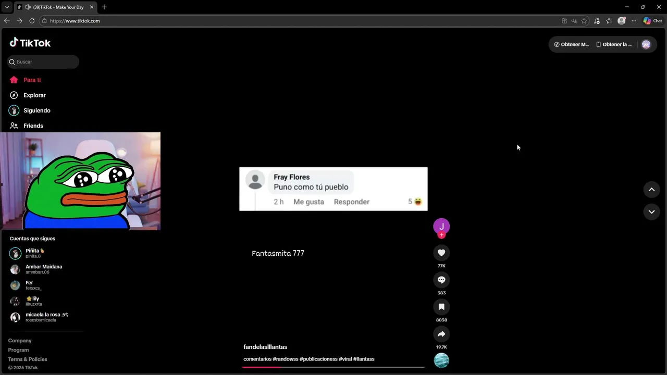Open browser settings and more menu
The image size is (667, 375).
click(x=634, y=21)
